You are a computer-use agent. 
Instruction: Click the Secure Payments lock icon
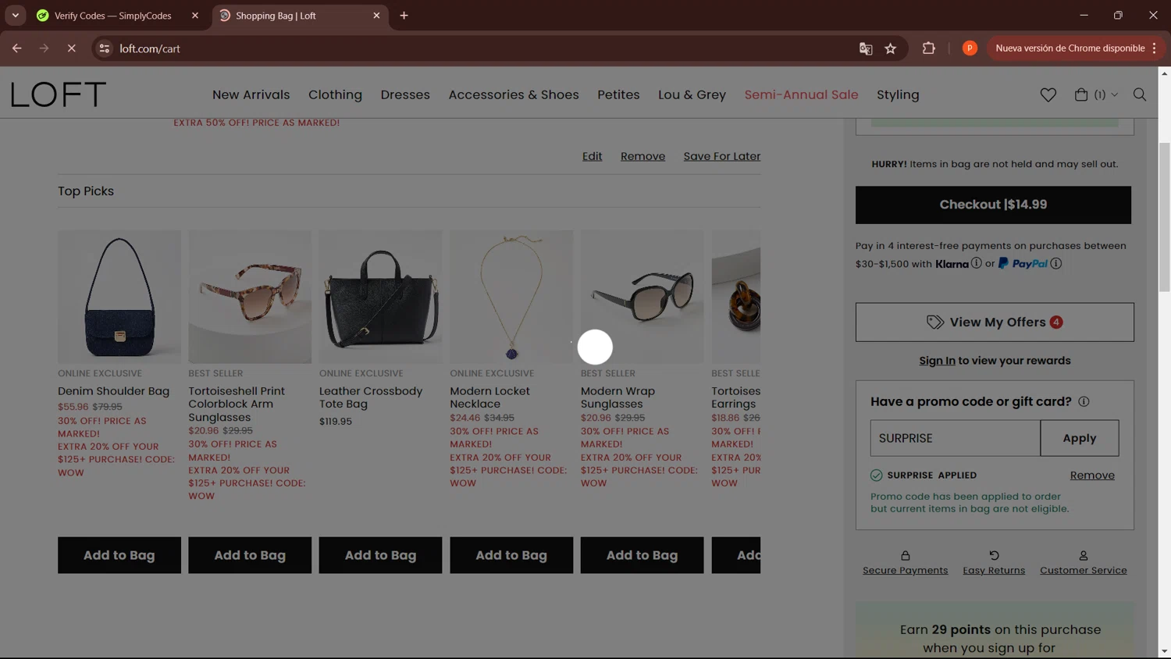tap(906, 555)
